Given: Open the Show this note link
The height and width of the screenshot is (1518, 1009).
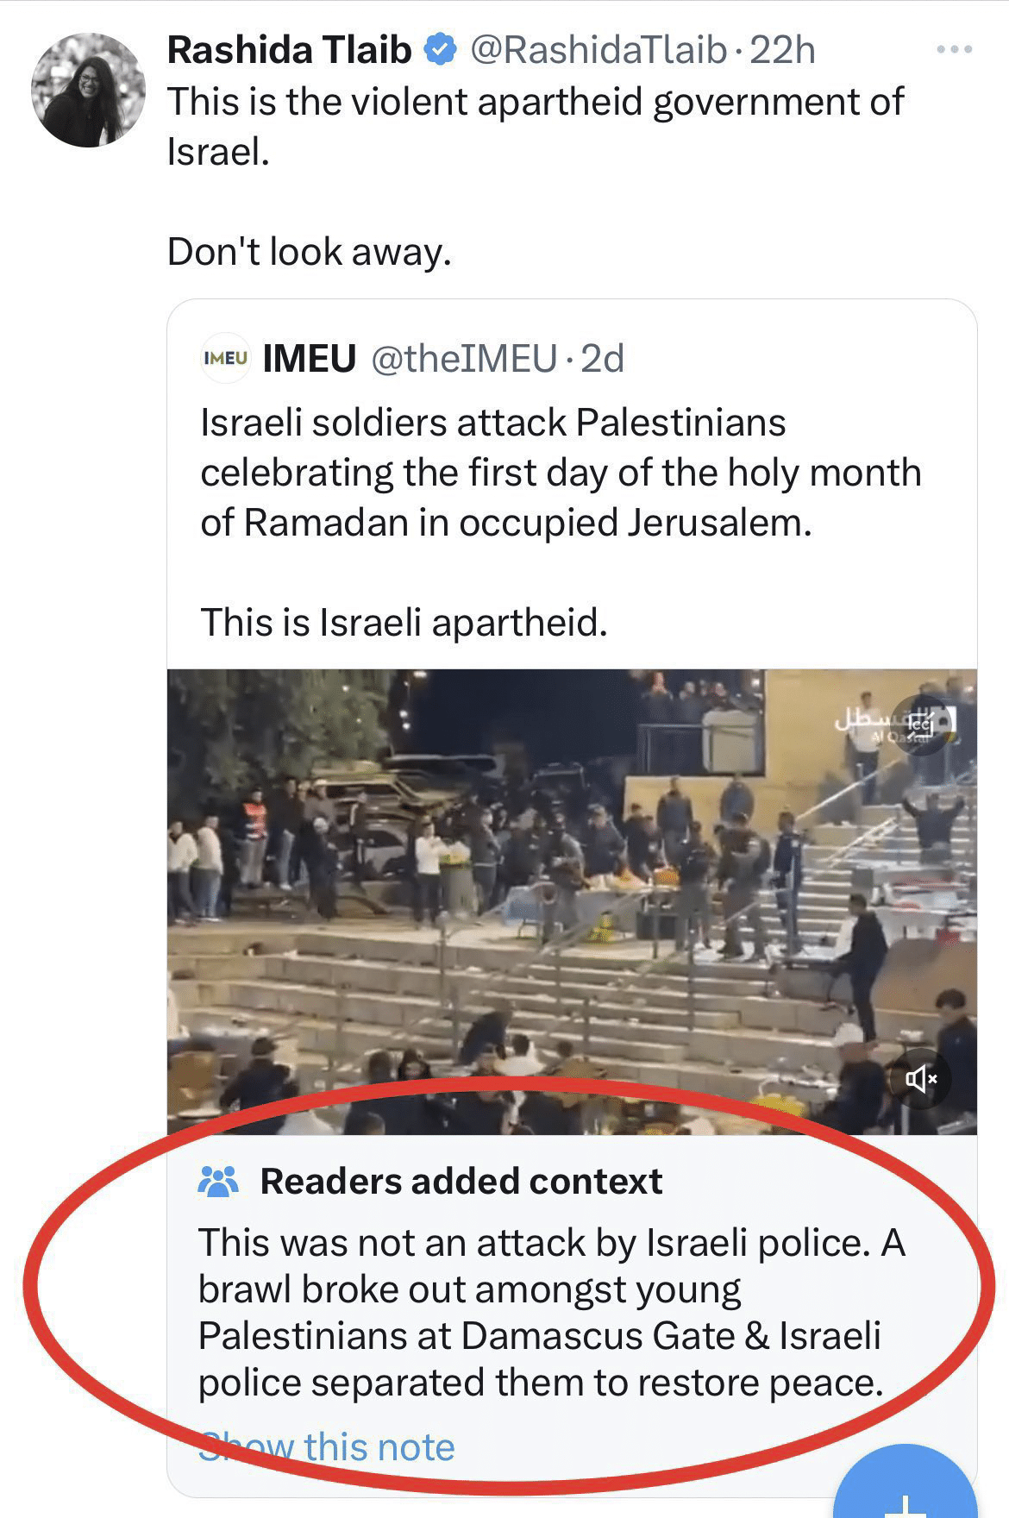Looking at the screenshot, I should click(326, 1446).
